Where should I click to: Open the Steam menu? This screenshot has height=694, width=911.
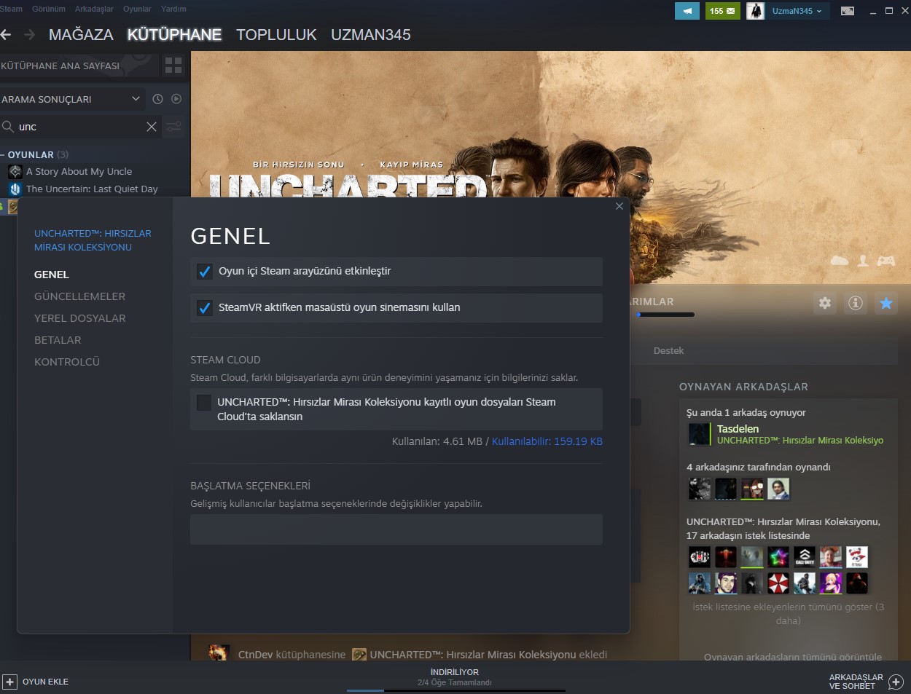pos(11,9)
